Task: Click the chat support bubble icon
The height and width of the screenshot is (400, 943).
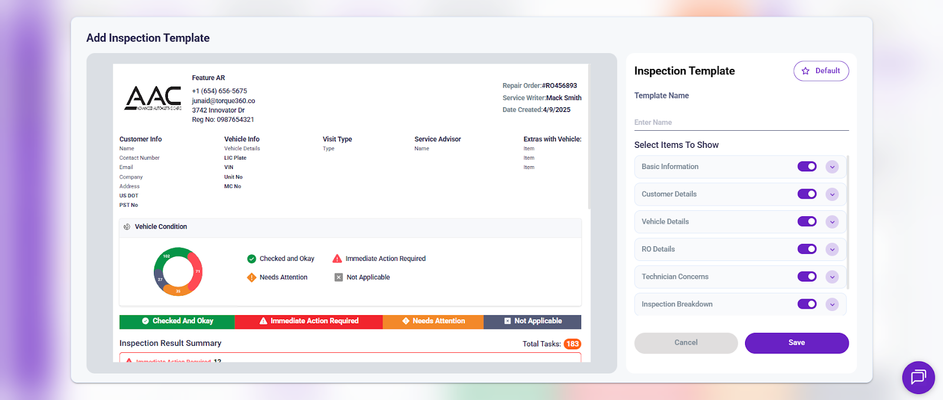Action: pyautogui.click(x=918, y=377)
